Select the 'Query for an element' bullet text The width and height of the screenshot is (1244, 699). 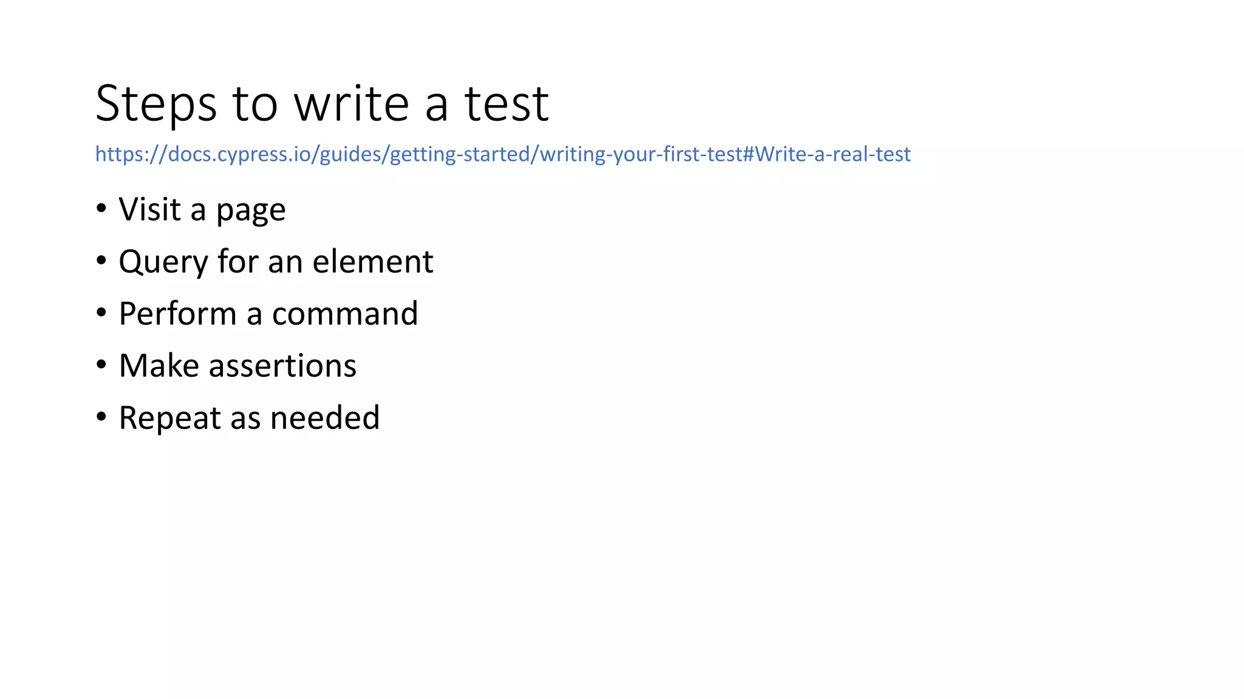point(276,262)
